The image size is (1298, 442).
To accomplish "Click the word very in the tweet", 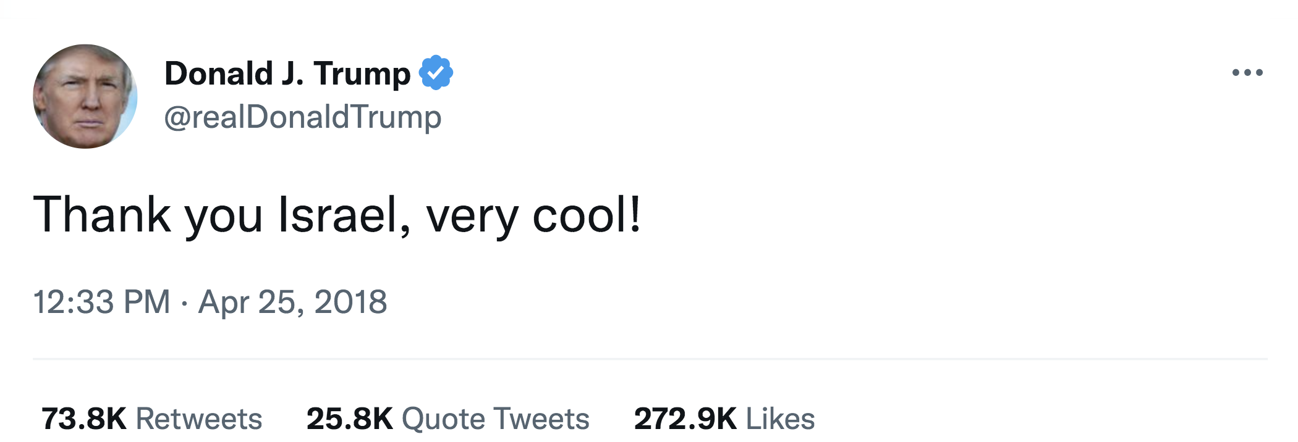I will click(472, 219).
